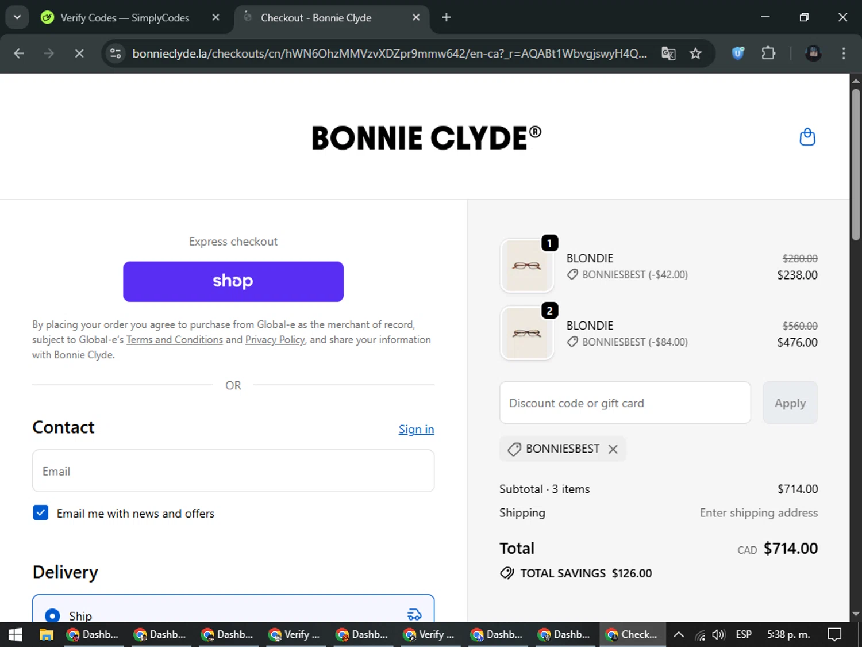Click the browser address bar URL
The image size is (862, 647).
389,53
